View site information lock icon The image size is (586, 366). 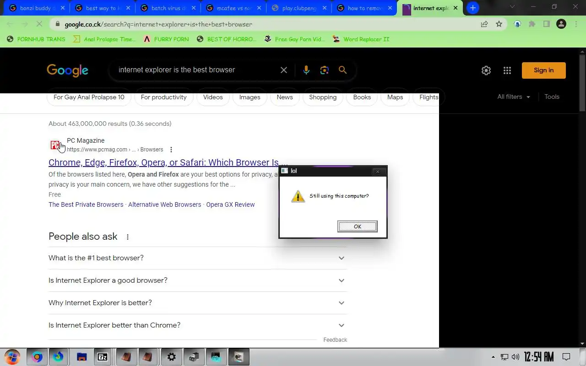[57, 24]
